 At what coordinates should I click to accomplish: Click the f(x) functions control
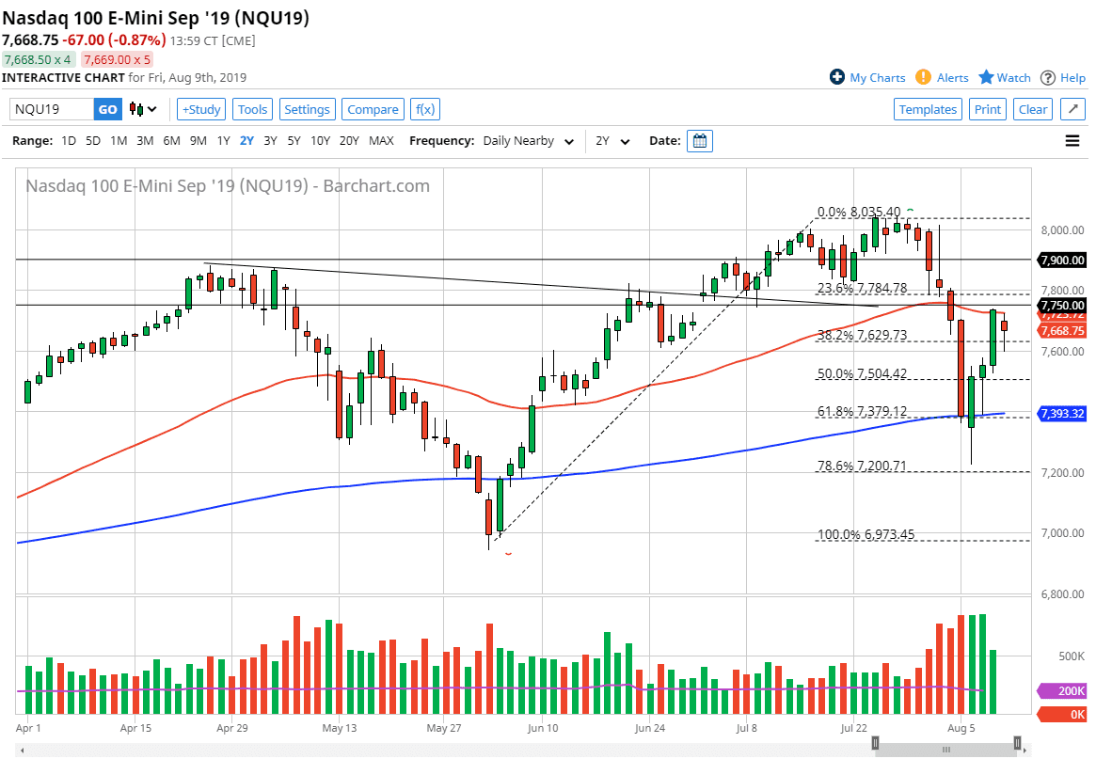(x=424, y=109)
